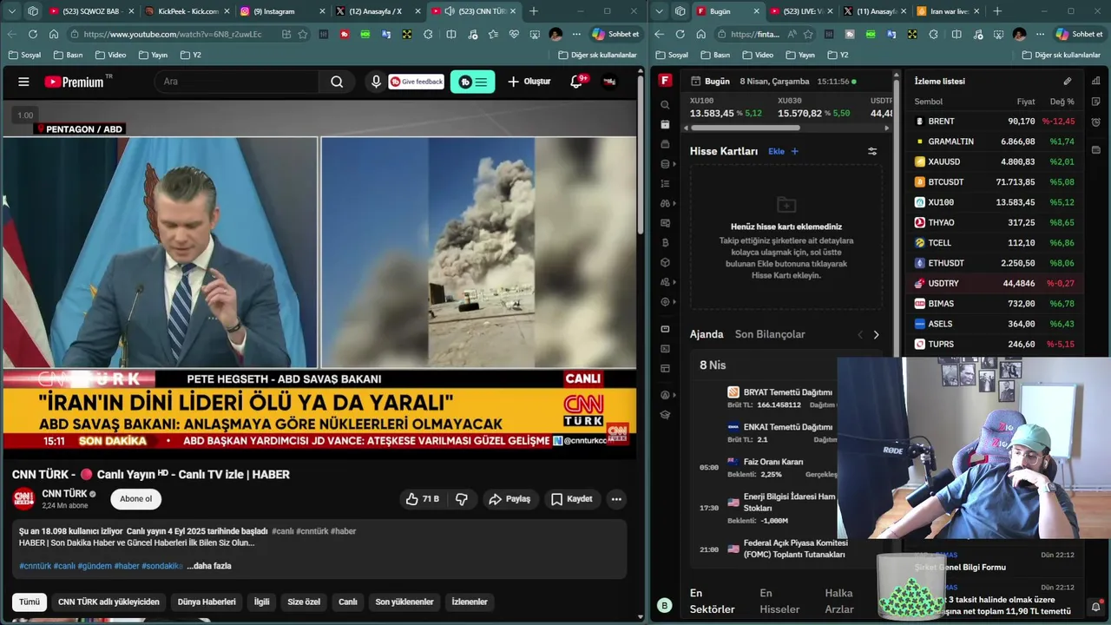The width and height of the screenshot is (1111, 625).
Task: Click Ekle to add hisse kartı
Action: coord(783,151)
